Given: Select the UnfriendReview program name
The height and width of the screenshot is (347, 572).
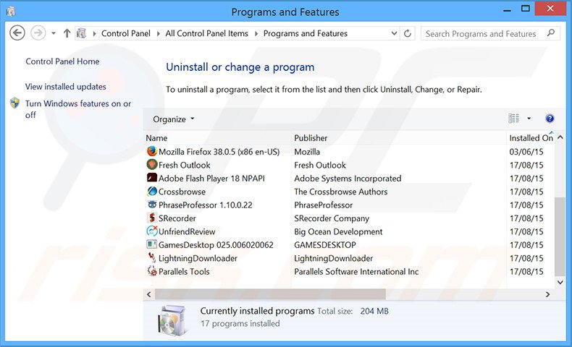Looking at the screenshot, I should (187, 231).
